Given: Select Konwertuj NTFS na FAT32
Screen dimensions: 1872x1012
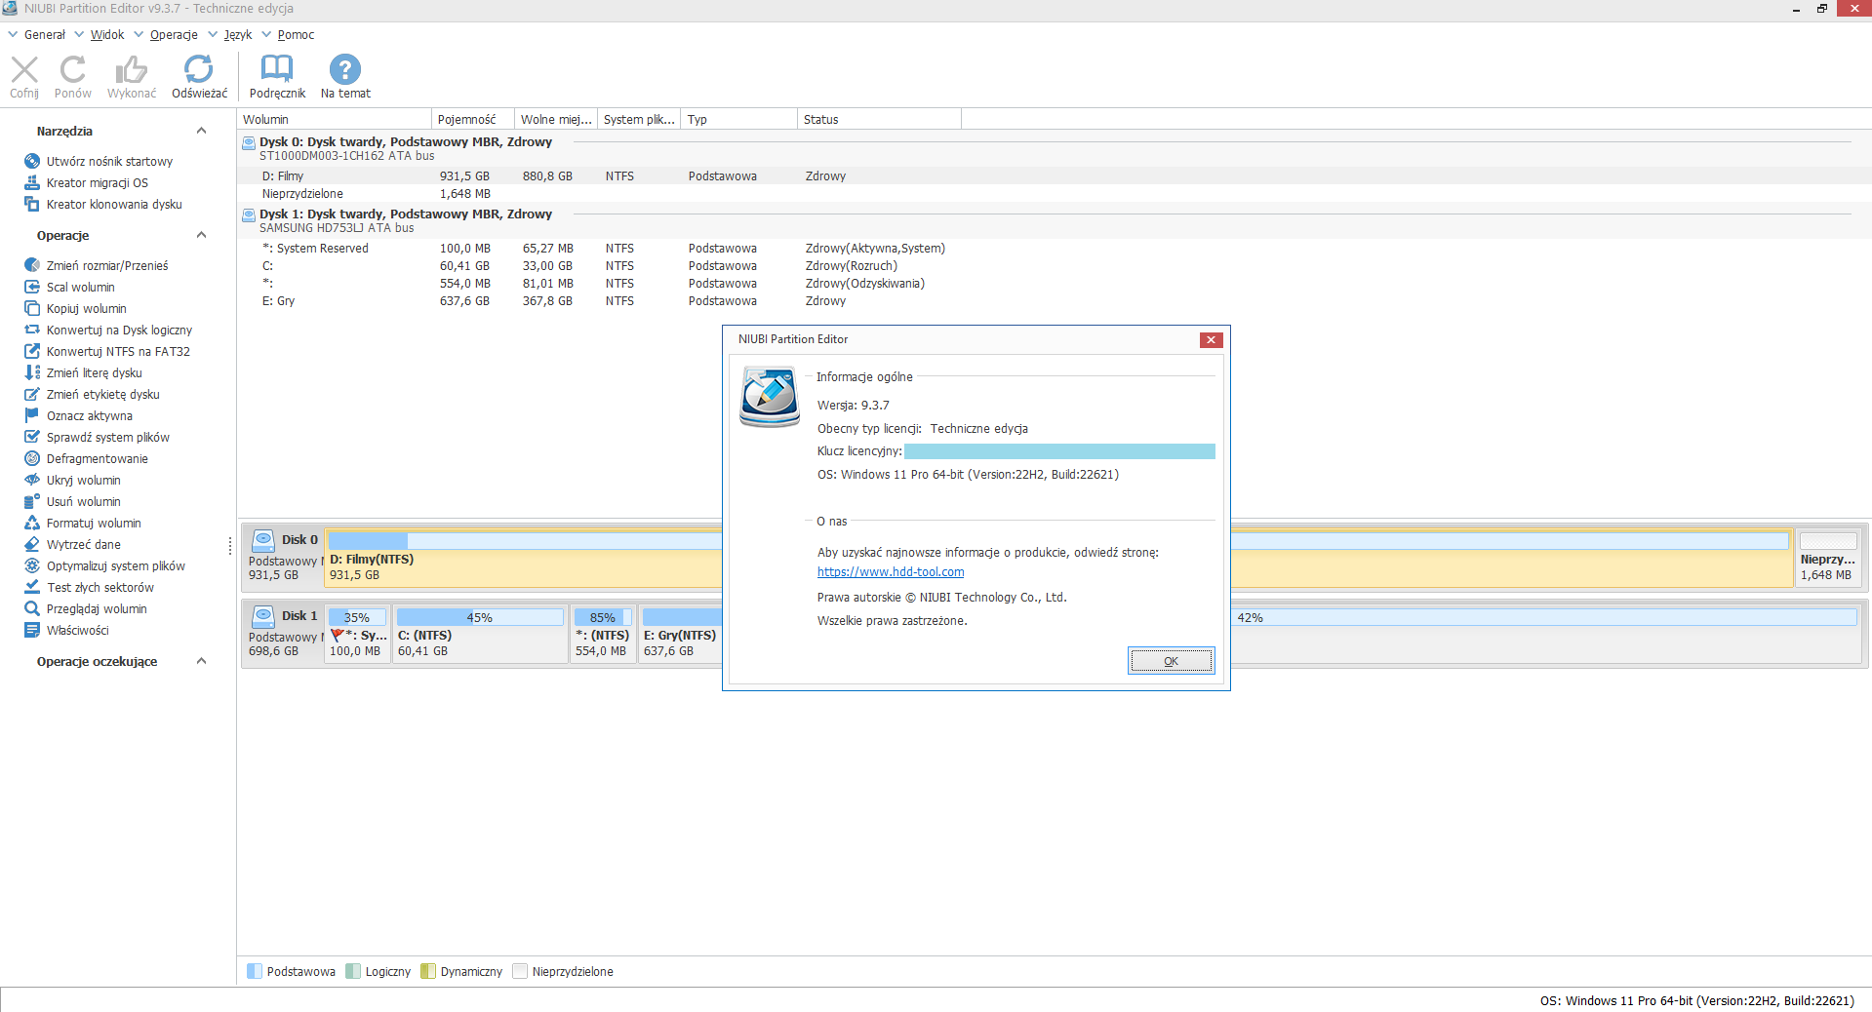Looking at the screenshot, I should pos(118,352).
